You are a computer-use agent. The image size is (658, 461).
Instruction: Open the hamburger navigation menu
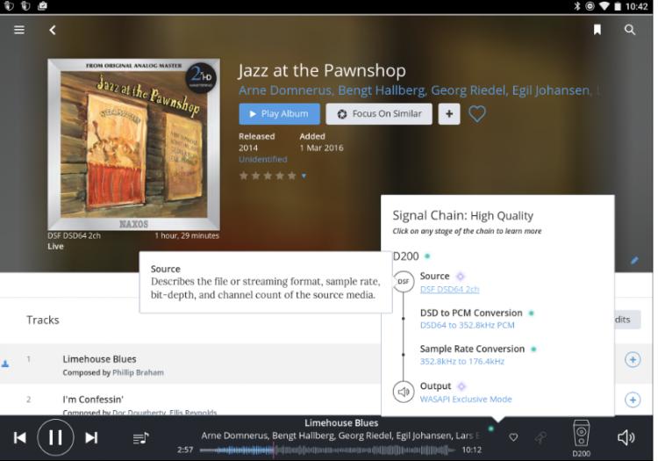19,30
